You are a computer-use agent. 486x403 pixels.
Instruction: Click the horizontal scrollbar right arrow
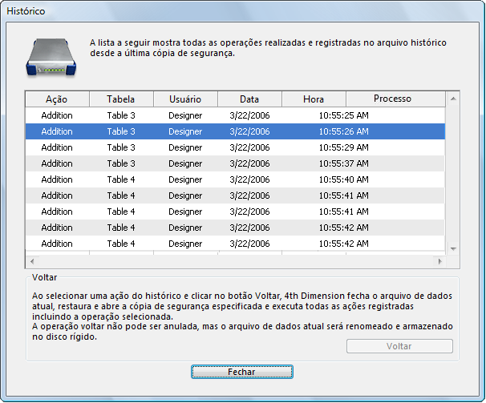(x=439, y=261)
